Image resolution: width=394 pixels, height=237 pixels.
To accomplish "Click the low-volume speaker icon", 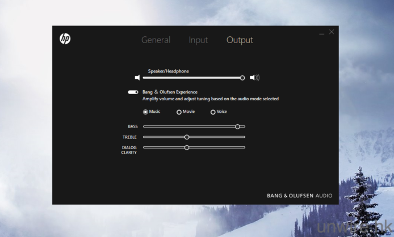I will 137,78.
